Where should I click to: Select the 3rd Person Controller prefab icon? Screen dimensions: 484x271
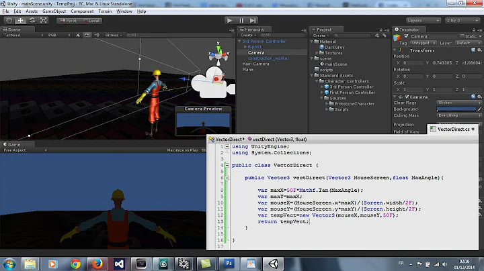click(327, 87)
